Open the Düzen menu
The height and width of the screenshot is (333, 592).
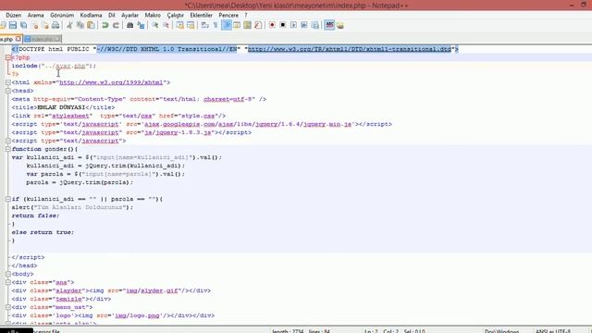[x=14, y=15]
